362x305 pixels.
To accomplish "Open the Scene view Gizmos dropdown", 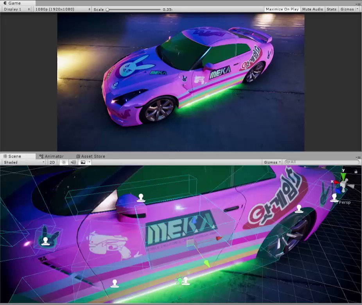I will [272, 162].
